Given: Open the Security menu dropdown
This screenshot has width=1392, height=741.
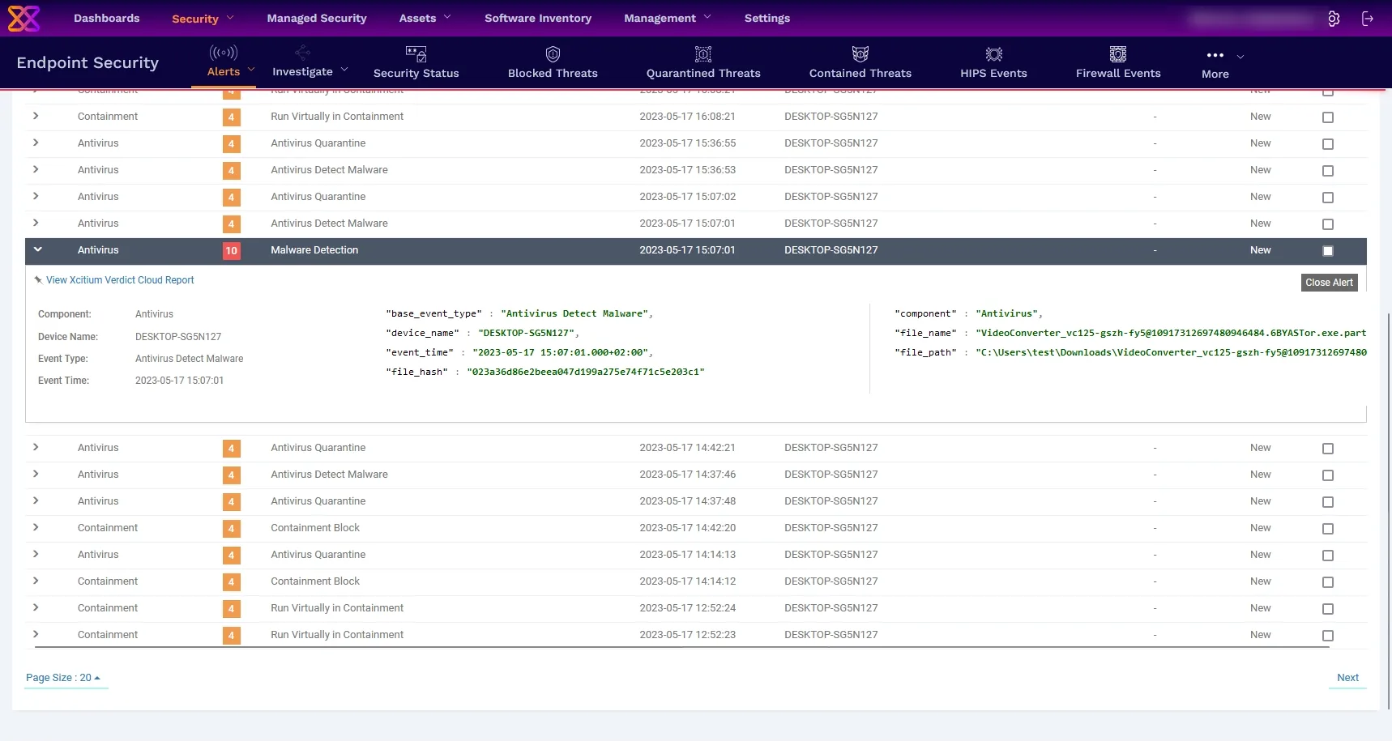Looking at the screenshot, I should (x=203, y=19).
